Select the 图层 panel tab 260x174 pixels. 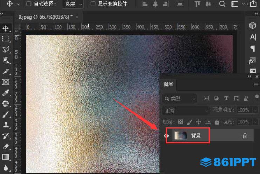(x=168, y=84)
